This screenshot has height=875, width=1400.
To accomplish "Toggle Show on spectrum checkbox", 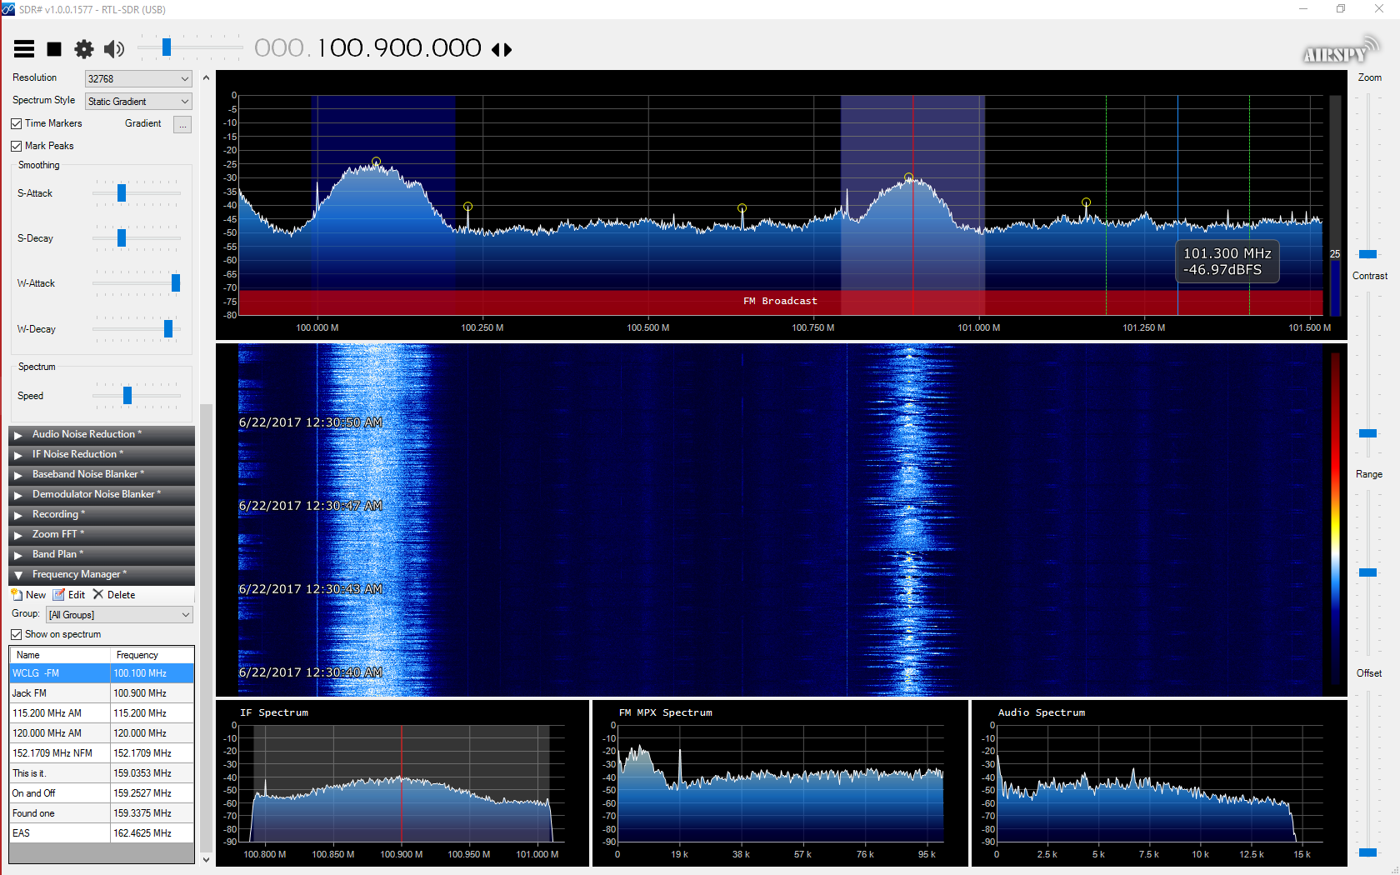I will pyautogui.click(x=17, y=634).
